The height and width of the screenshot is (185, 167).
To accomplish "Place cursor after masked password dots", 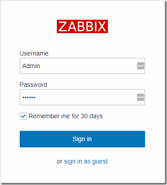I will [36, 97].
